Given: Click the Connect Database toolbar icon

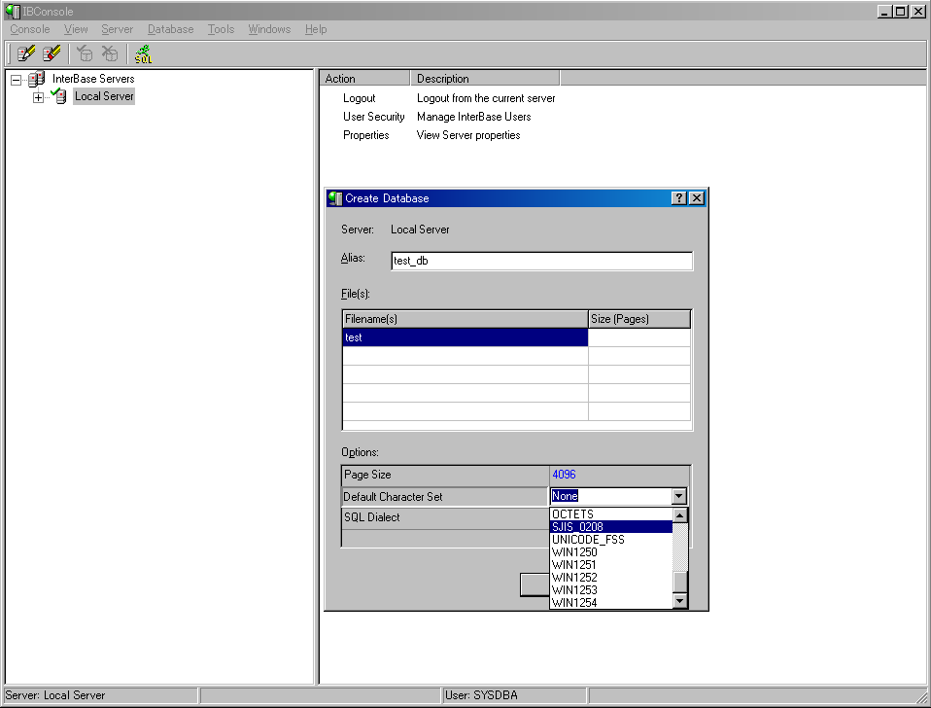Looking at the screenshot, I should pyautogui.click(x=86, y=53).
